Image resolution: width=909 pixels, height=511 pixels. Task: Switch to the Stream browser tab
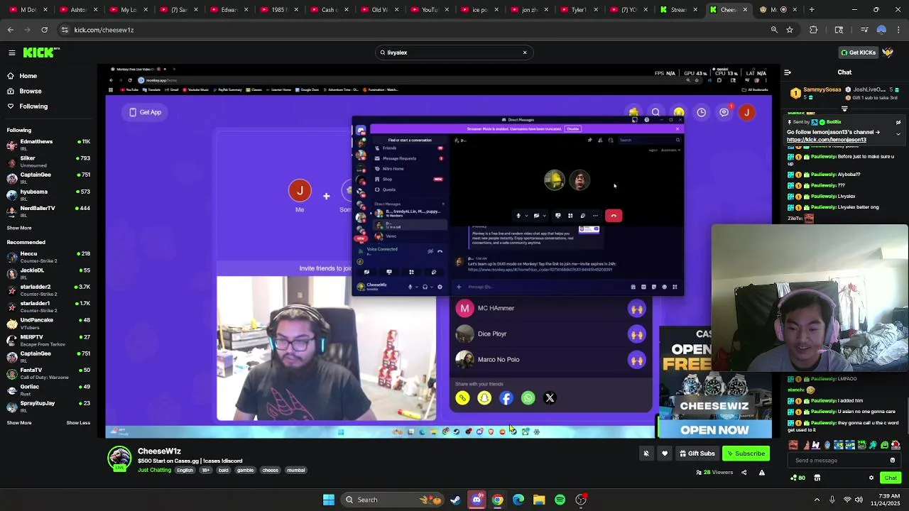tap(675, 10)
